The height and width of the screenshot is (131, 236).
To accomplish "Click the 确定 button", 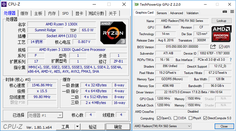I will coord(118,127).
